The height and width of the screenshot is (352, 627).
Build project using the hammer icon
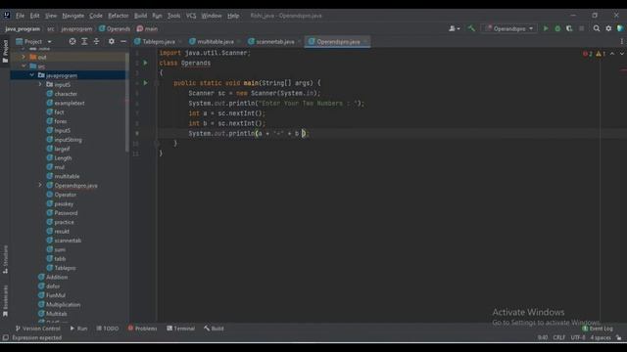pos(471,28)
